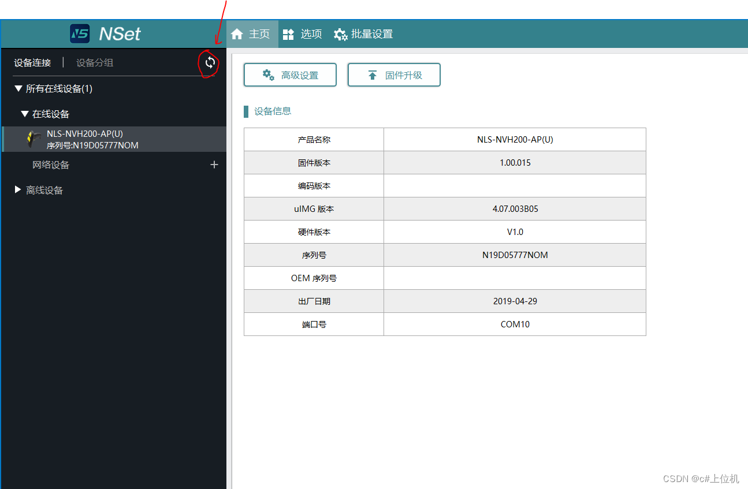The image size is (748, 489).
Task: Switch to 设备分组 panel tab
Action: click(x=95, y=63)
